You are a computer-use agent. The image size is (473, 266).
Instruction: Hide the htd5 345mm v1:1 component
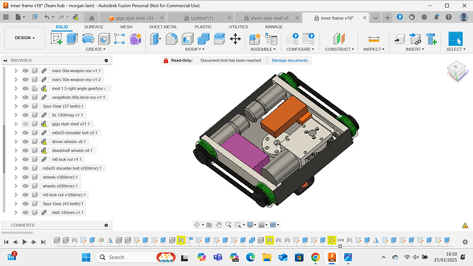[25, 213]
